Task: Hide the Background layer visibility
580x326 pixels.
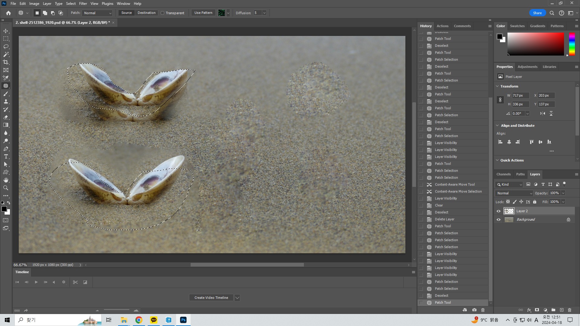Action: pos(498,219)
